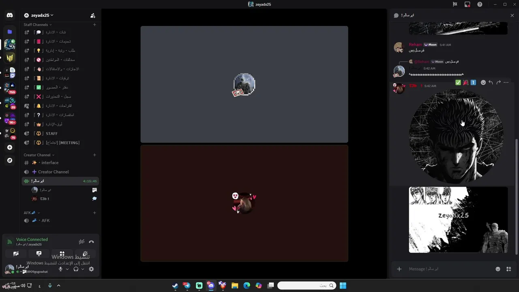
Task: Mute the microphone in user panel
Action: (60, 269)
